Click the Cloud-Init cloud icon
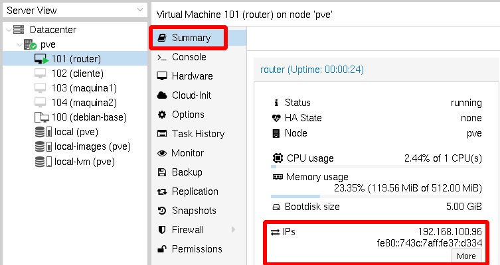 click(161, 95)
